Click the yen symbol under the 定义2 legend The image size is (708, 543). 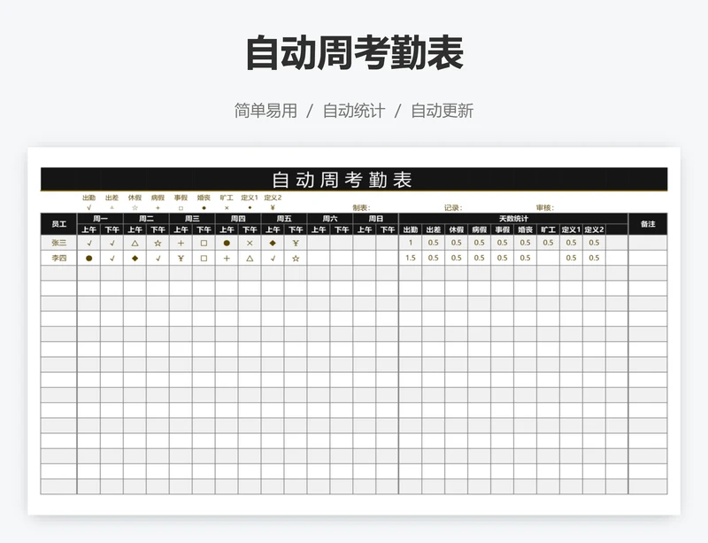pos(273,208)
